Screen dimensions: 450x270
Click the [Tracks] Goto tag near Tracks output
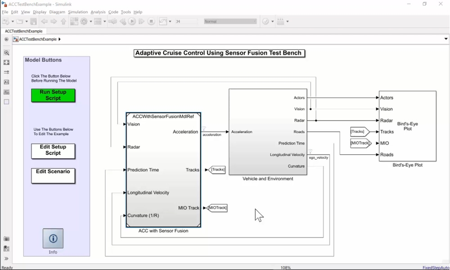217,169
